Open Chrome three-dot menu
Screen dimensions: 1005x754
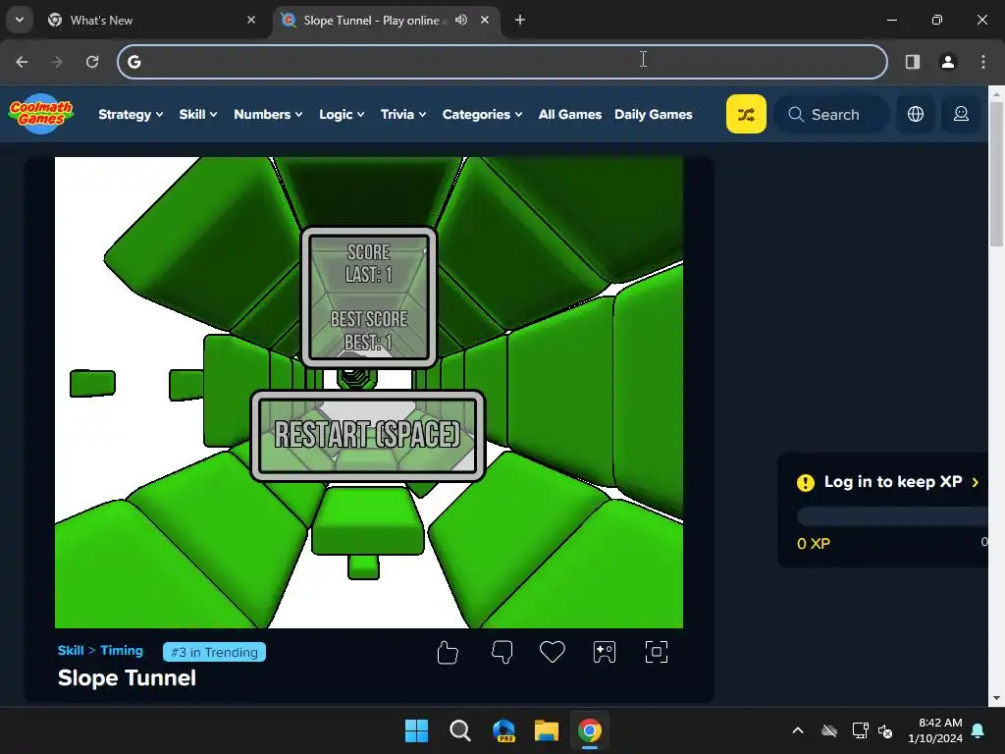coord(983,62)
